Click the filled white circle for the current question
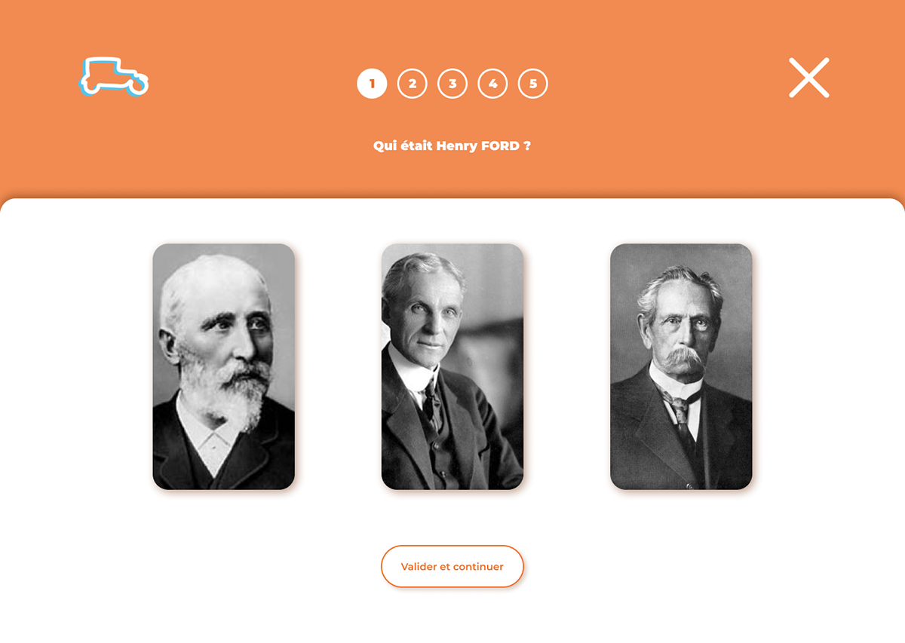 (372, 84)
